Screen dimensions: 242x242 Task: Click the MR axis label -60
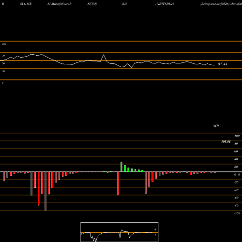(236, 198)
